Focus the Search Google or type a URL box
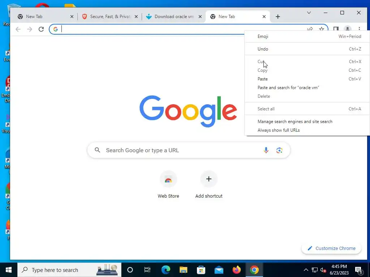The image size is (370, 277). (x=189, y=150)
